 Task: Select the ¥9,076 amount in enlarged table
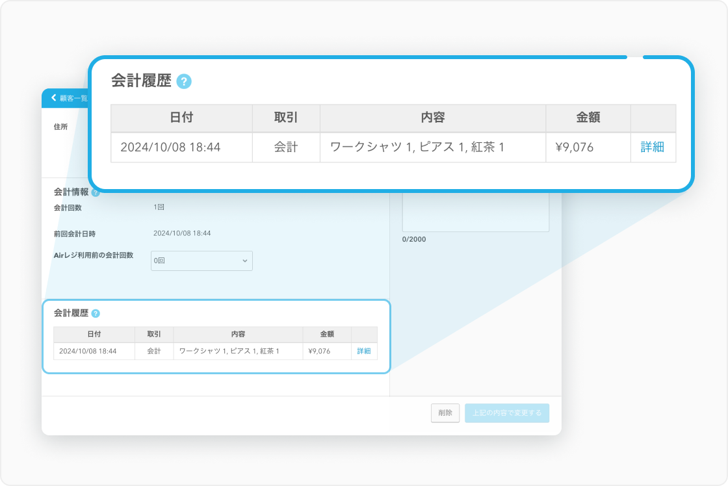click(x=575, y=147)
